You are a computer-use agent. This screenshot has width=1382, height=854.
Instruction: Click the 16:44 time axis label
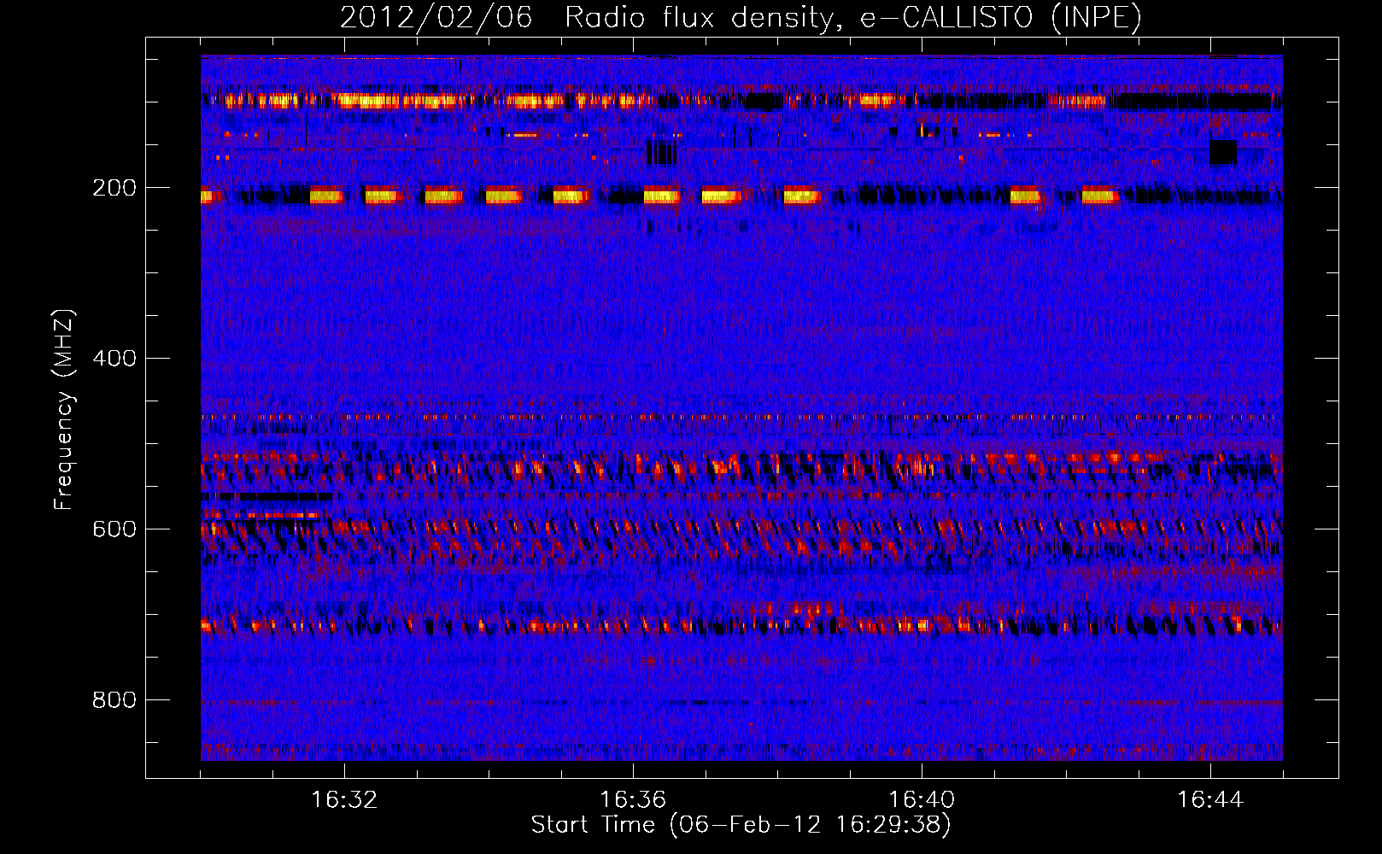pos(1210,800)
